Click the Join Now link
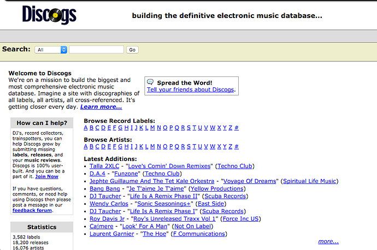 click(x=46, y=176)
